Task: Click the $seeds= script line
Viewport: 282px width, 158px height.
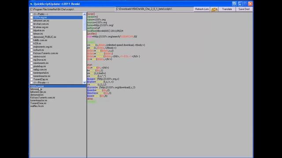Action: [x=98, y=90]
